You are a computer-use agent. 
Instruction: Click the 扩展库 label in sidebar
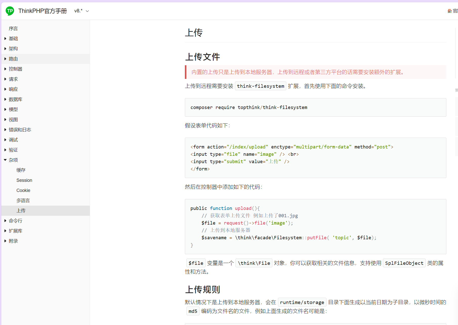pyautogui.click(x=15, y=231)
